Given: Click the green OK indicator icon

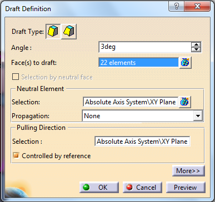Looking at the screenshot, I should [x=86, y=188].
